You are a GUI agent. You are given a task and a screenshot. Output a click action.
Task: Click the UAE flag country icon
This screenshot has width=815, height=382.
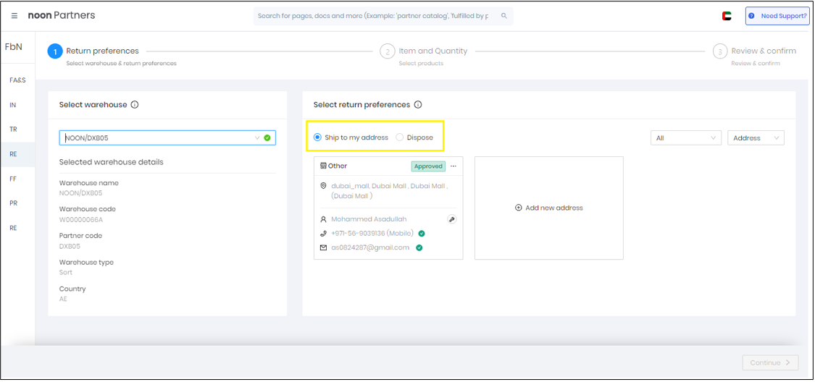coord(727,16)
